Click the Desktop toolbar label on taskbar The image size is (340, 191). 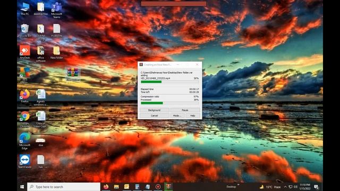point(231,187)
